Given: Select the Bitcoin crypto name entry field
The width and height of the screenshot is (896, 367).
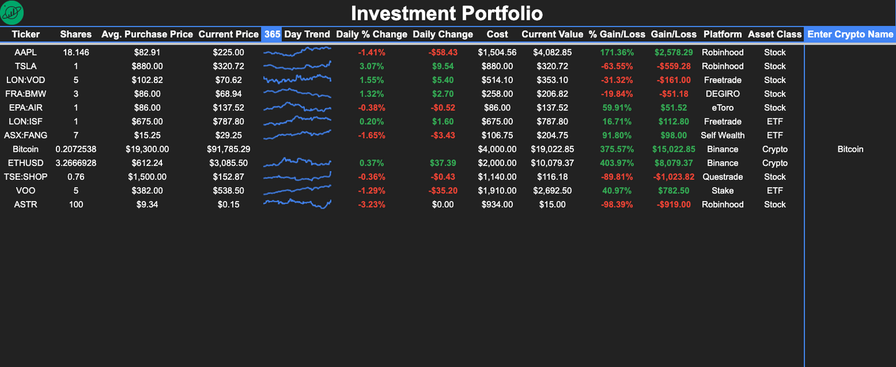Looking at the screenshot, I should click(850, 149).
